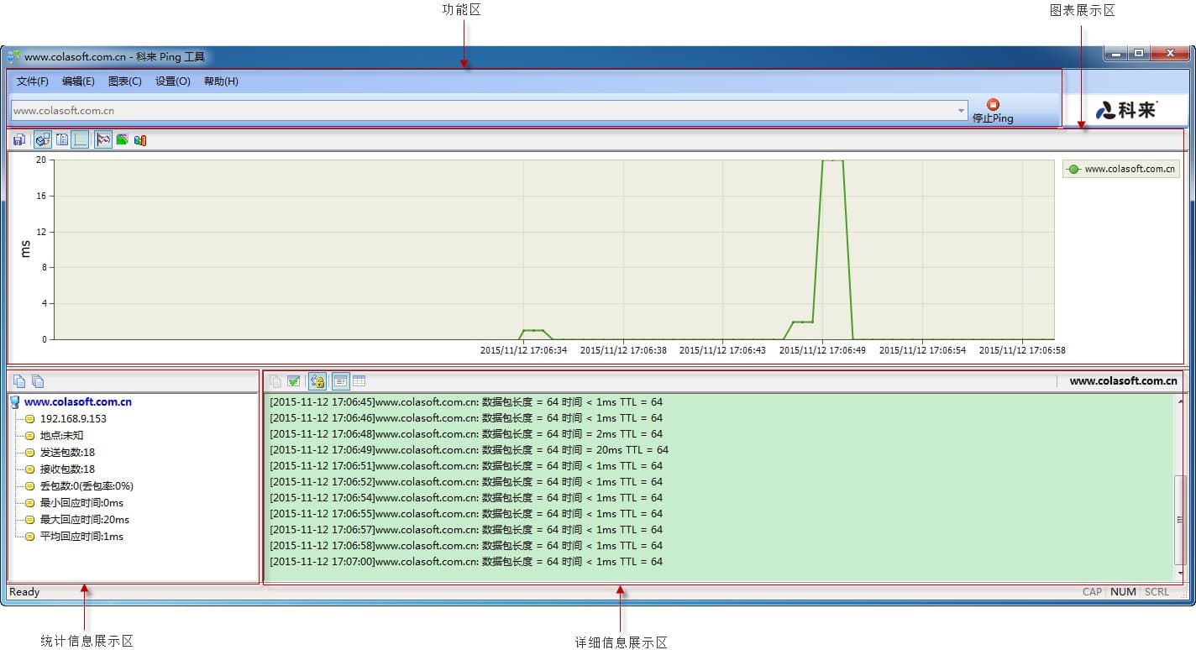Open the 文件(F) menu
The width and height of the screenshot is (1196, 650).
(x=32, y=81)
